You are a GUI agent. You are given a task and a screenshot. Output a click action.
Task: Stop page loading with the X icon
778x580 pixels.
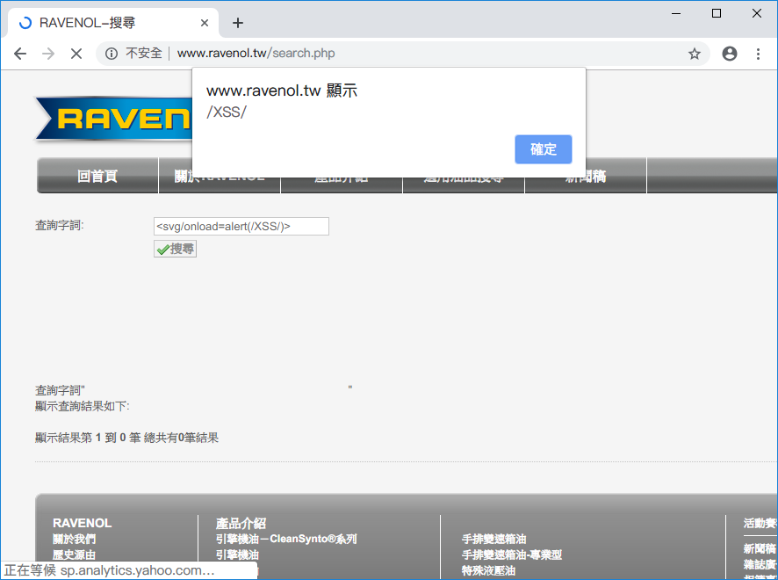pyautogui.click(x=76, y=53)
